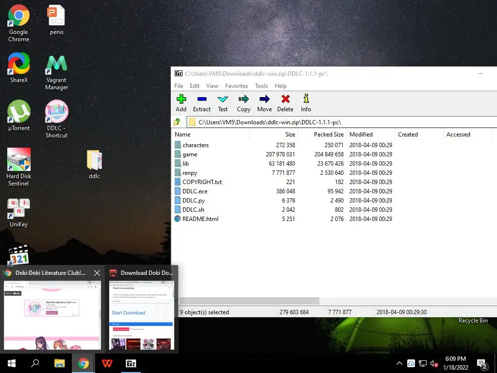Click Chrome icon in the taskbar
Image resolution: width=497 pixels, height=373 pixels.
tap(83, 363)
